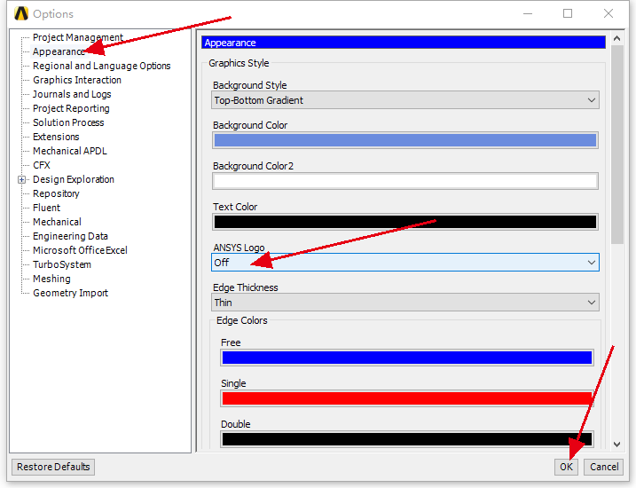Open the Fluent options page

click(46, 208)
